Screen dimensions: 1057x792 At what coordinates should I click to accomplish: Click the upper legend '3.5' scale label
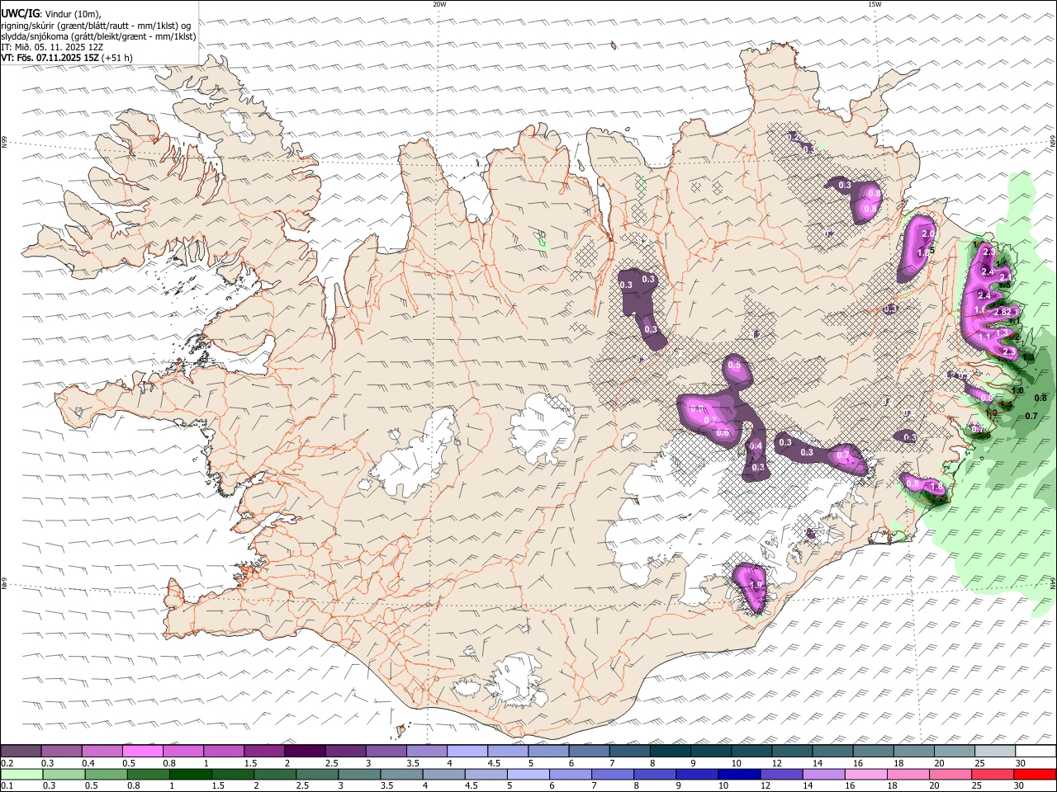pos(413,763)
